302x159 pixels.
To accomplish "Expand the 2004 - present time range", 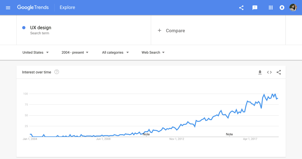I will pos(75,52).
